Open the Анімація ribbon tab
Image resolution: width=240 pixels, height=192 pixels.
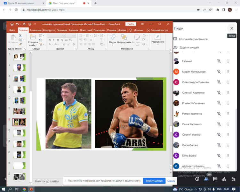pyautogui.click(x=73, y=30)
